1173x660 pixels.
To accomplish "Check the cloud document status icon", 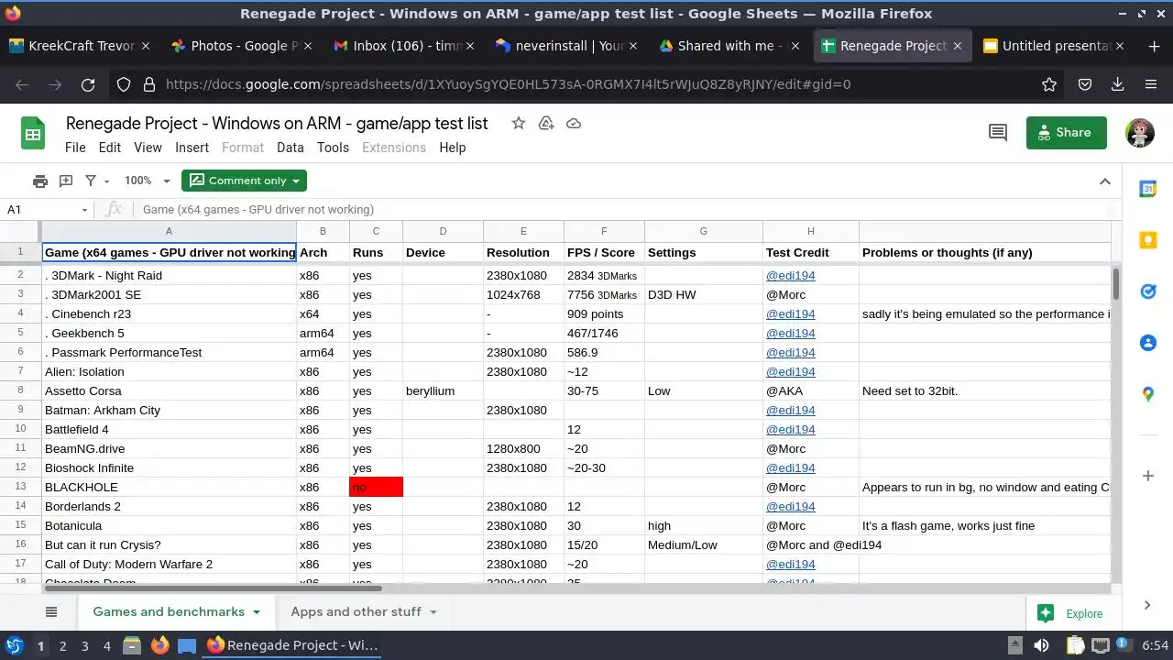I will tap(574, 124).
